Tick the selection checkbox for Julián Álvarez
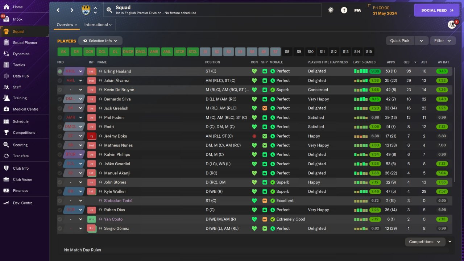 60,80
